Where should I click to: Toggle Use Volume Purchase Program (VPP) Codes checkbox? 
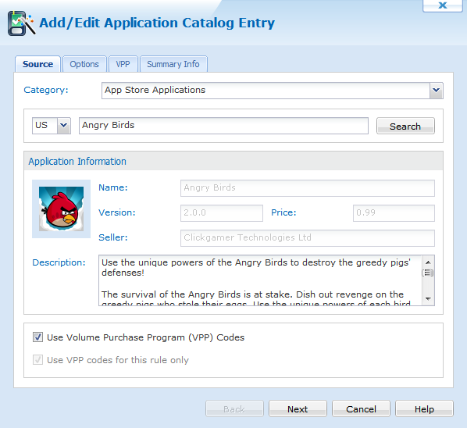[37, 337]
